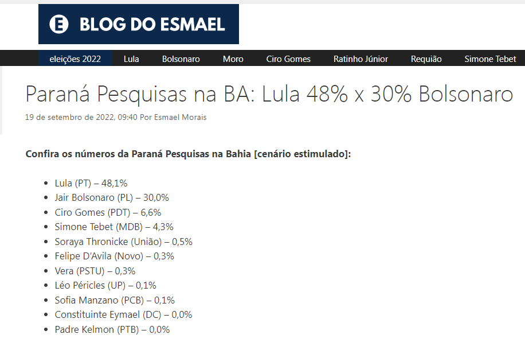Click the Simone Tebet (MDB) 4,3% entry
Screen dimensions: 525x350
click(113, 227)
